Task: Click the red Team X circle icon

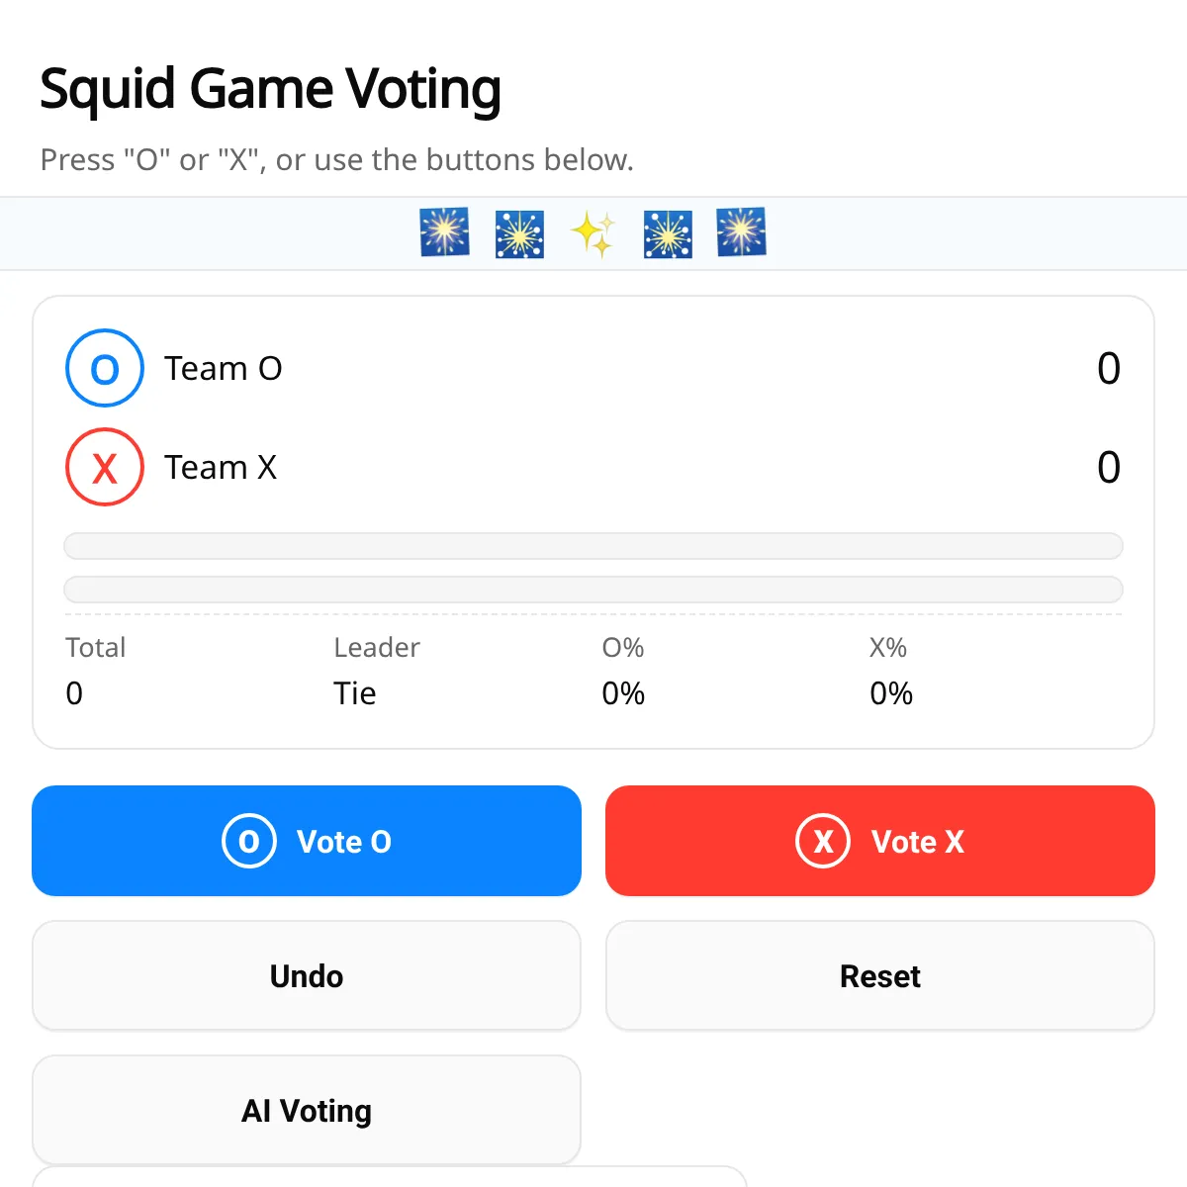Action: 105,467
